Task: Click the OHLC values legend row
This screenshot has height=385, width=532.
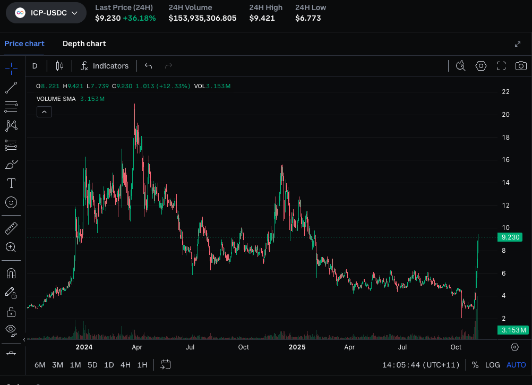Action: (x=133, y=86)
